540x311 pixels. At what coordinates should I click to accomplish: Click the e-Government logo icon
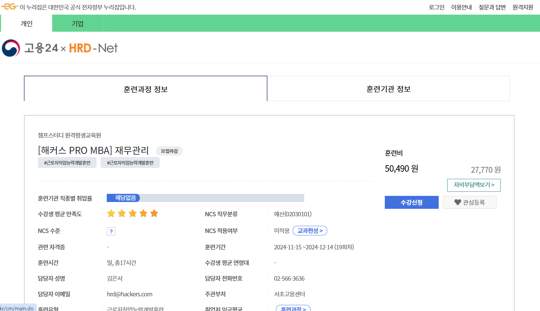pos(10,6)
